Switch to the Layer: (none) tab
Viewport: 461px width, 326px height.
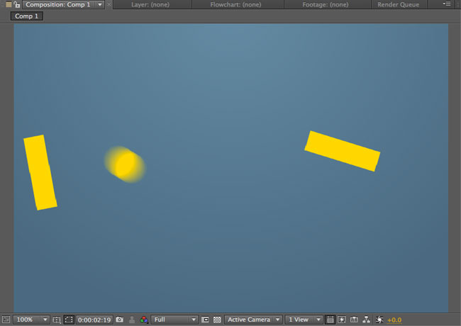pyautogui.click(x=150, y=5)
